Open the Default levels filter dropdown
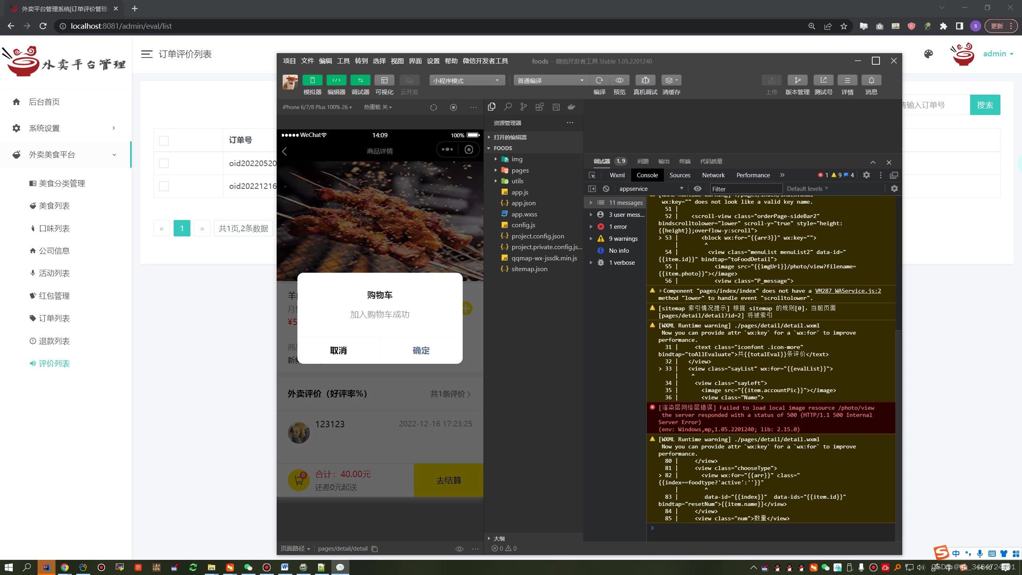The image size is (1022, 575). pyautogui.click(x=806, y=188)
